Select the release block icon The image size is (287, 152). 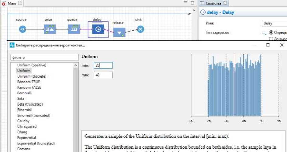(x=119, y=32)
